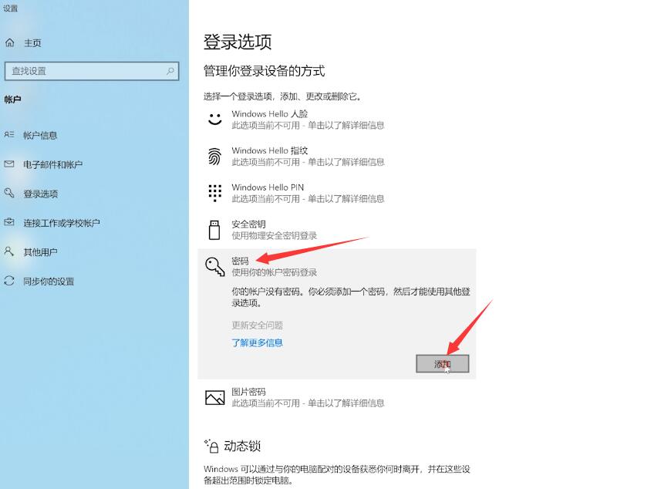
Task: Click the picture icon for 图片密码
Action: [215, 397]
